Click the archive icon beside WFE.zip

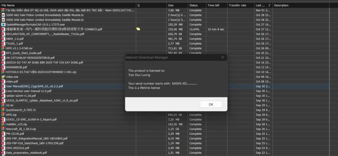[x=3, y=115]
